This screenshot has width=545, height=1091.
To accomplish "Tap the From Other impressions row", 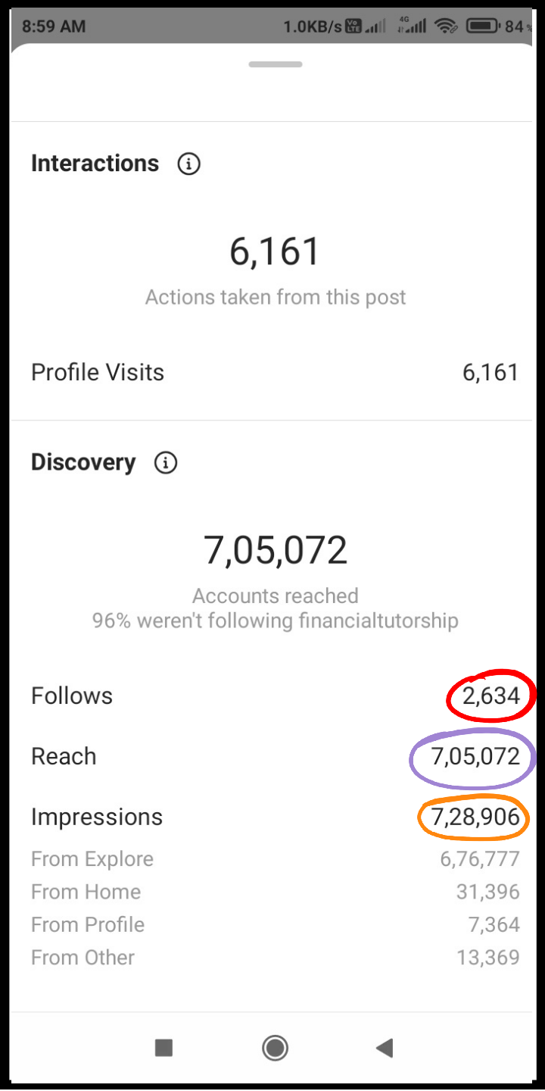I will [274, 958].
